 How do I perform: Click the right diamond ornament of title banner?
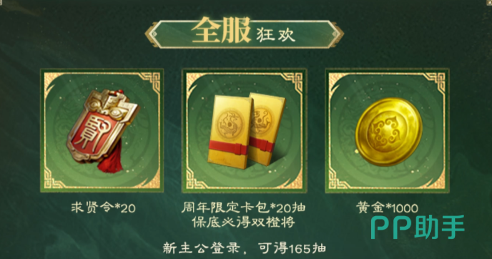click(x=335, y=34)
